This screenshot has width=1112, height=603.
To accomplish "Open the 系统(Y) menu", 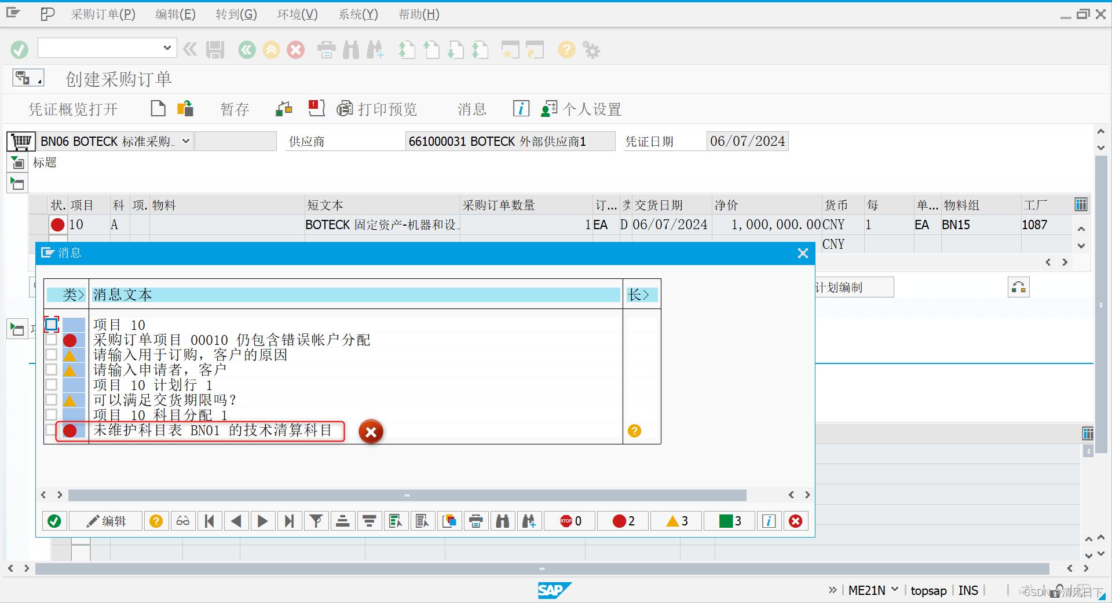I will (357, 14).
